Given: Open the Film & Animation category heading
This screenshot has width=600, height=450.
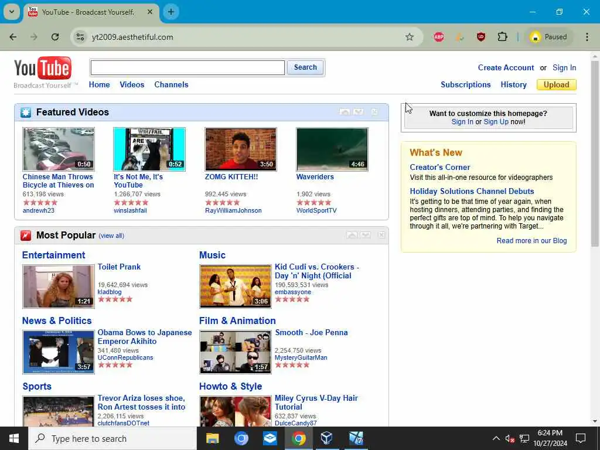Looking at the screenshot, I should tap(238, 321).
